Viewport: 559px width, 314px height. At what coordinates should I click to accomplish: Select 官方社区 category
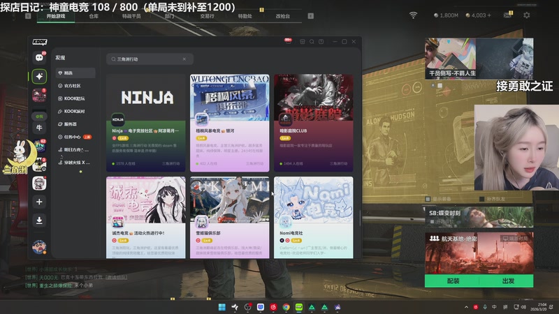coord(75,86)
